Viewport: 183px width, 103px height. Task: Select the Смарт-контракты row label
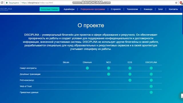(28, 68)
